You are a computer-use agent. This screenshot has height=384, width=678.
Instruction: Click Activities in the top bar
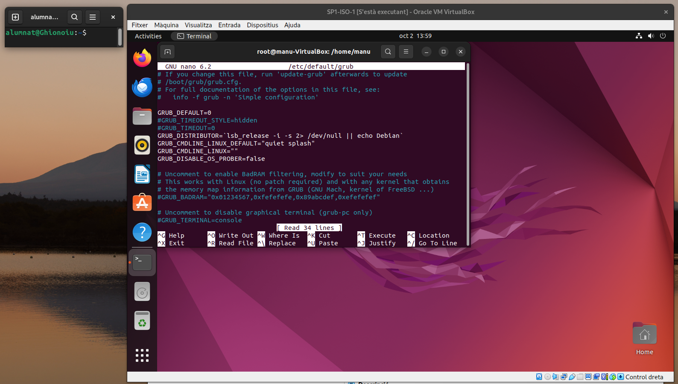[x=148, y=36]
